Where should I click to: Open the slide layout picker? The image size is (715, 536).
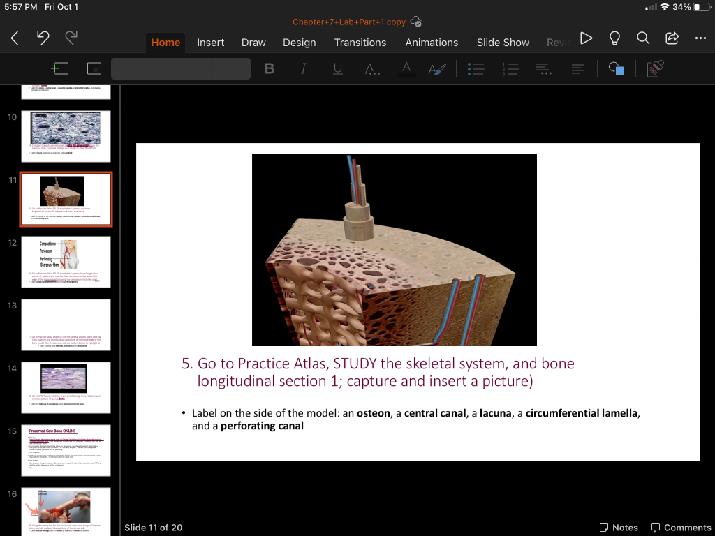(94, 68)
